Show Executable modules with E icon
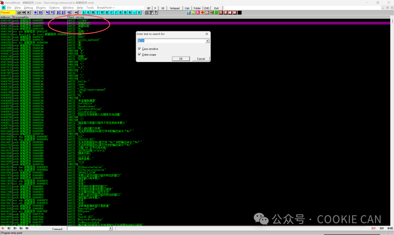 [x=88, y=12]
